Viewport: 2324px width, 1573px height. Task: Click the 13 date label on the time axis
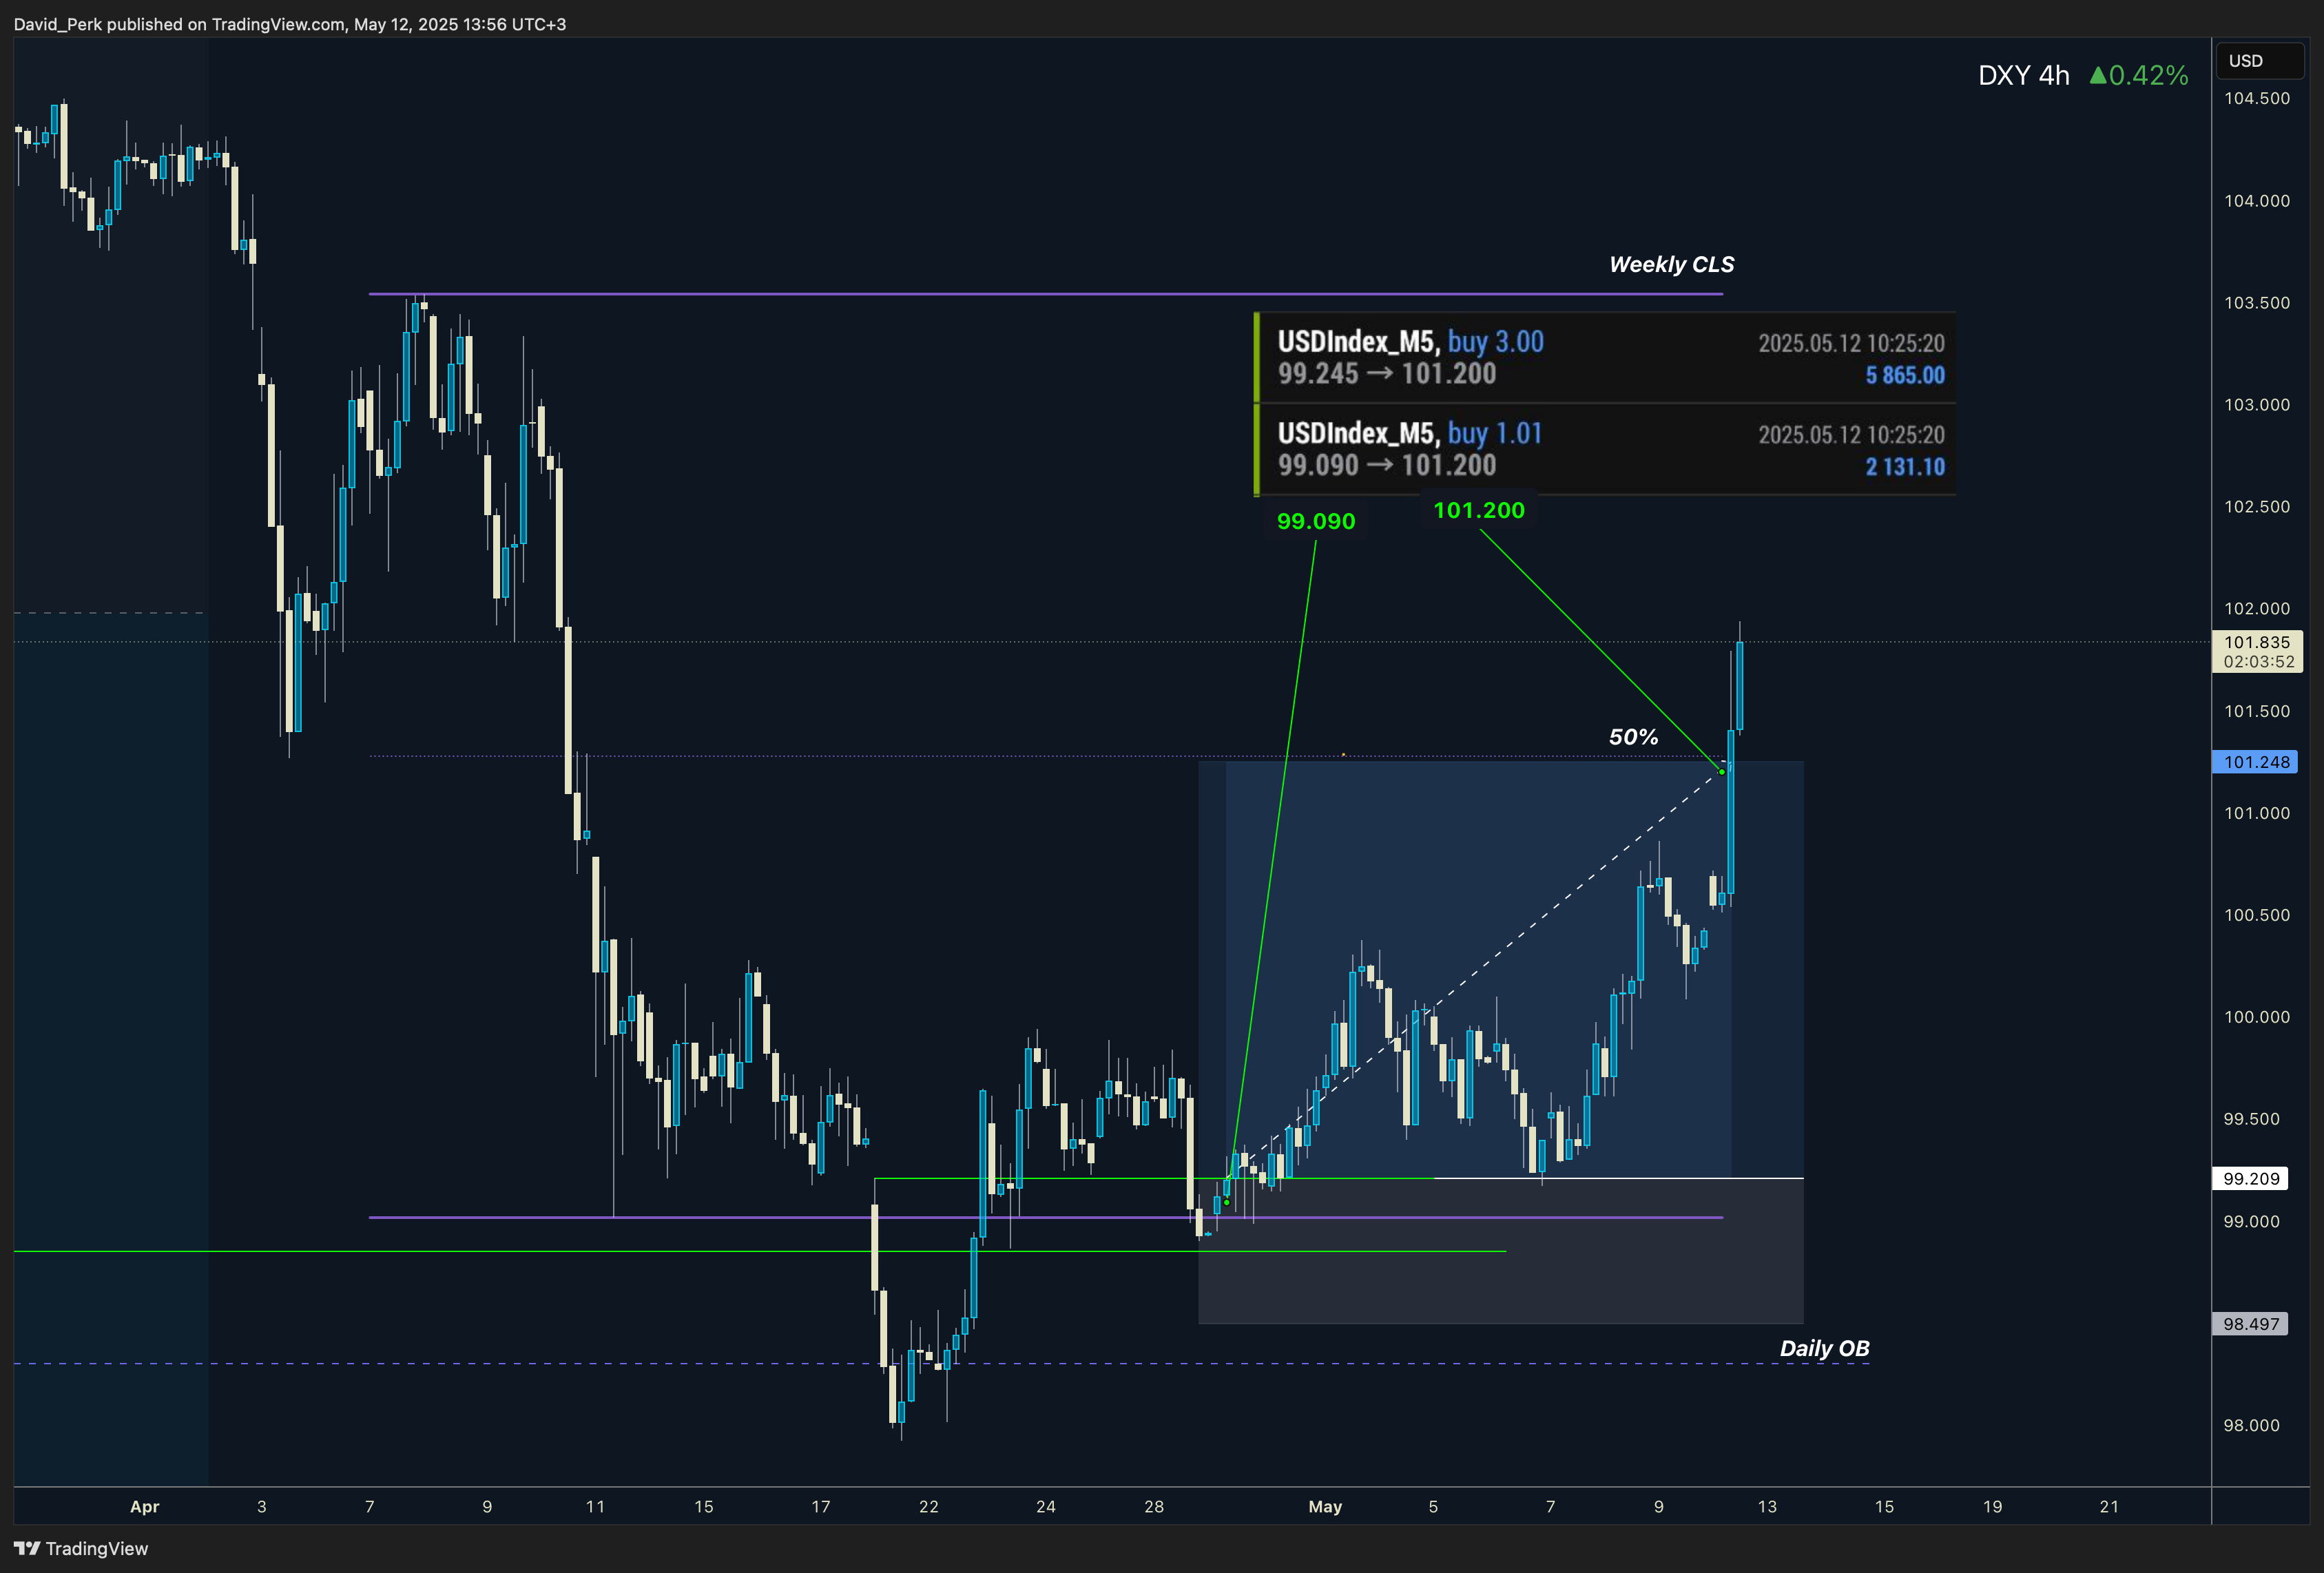(1767, 1507)
